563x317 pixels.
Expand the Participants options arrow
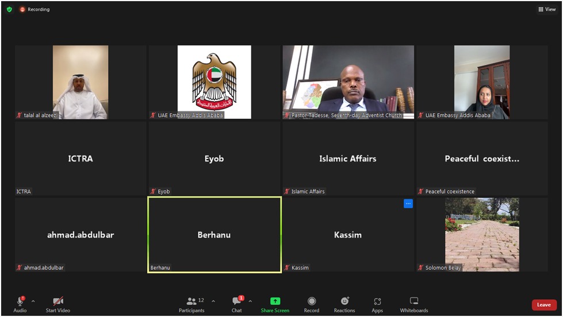tap(213, 301)
